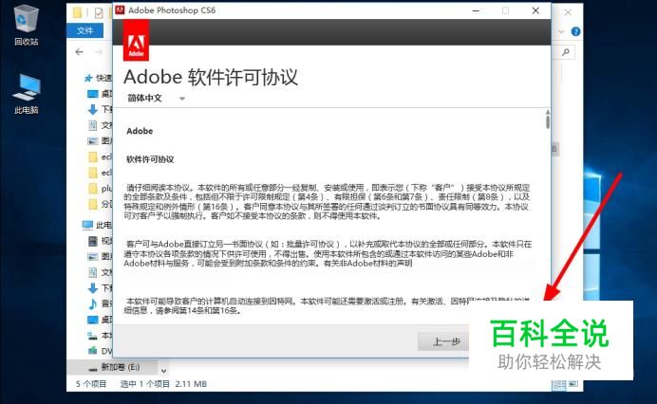Click the back arrow in File Explorer

(x=79, y=52)
